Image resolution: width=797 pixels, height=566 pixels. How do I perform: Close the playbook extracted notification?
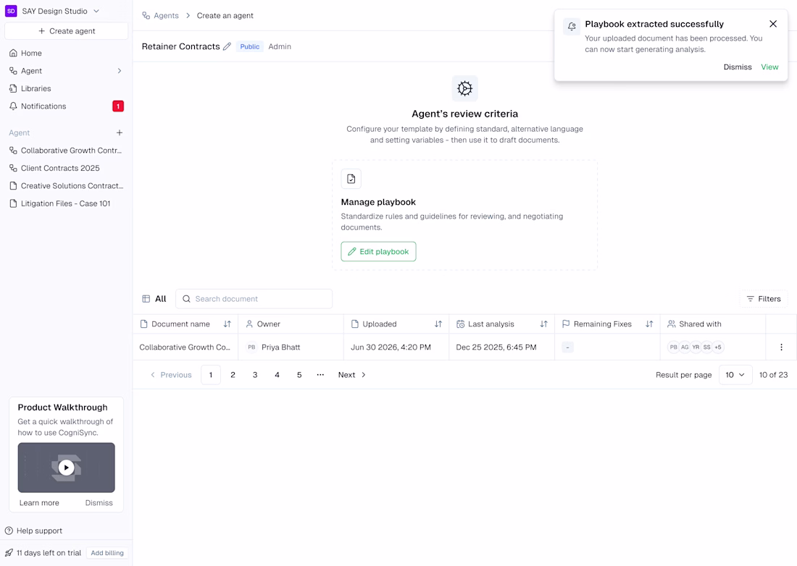[773, 24]
